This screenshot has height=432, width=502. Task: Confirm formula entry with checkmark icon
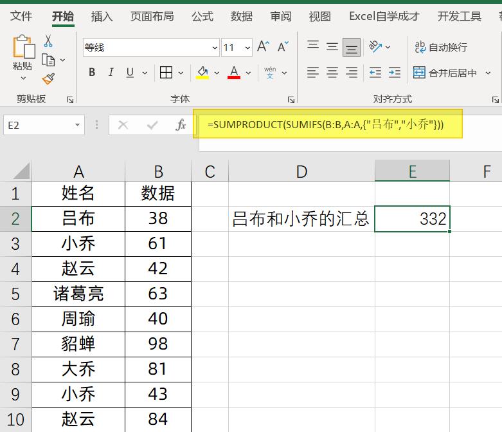tap(152, 125)
